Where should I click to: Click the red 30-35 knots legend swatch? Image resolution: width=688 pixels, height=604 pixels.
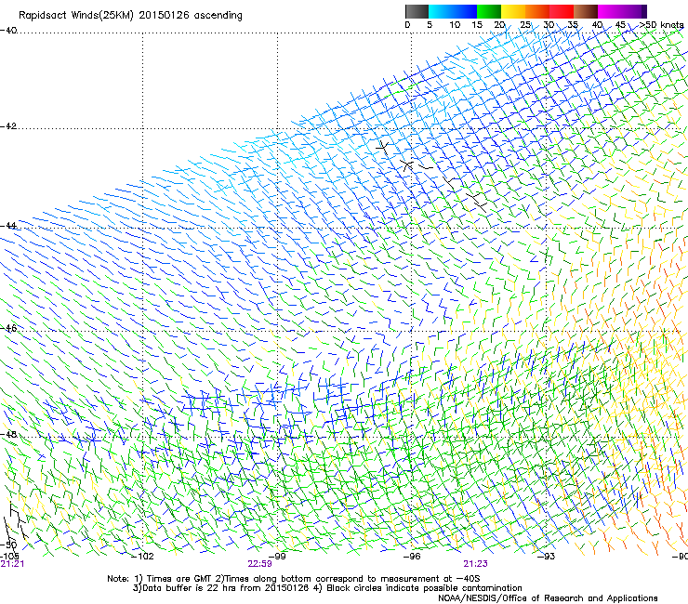point(562,11)
